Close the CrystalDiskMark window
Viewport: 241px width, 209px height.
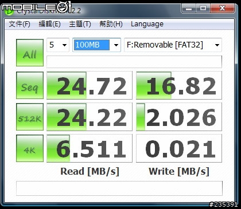(x=222, y=9)
